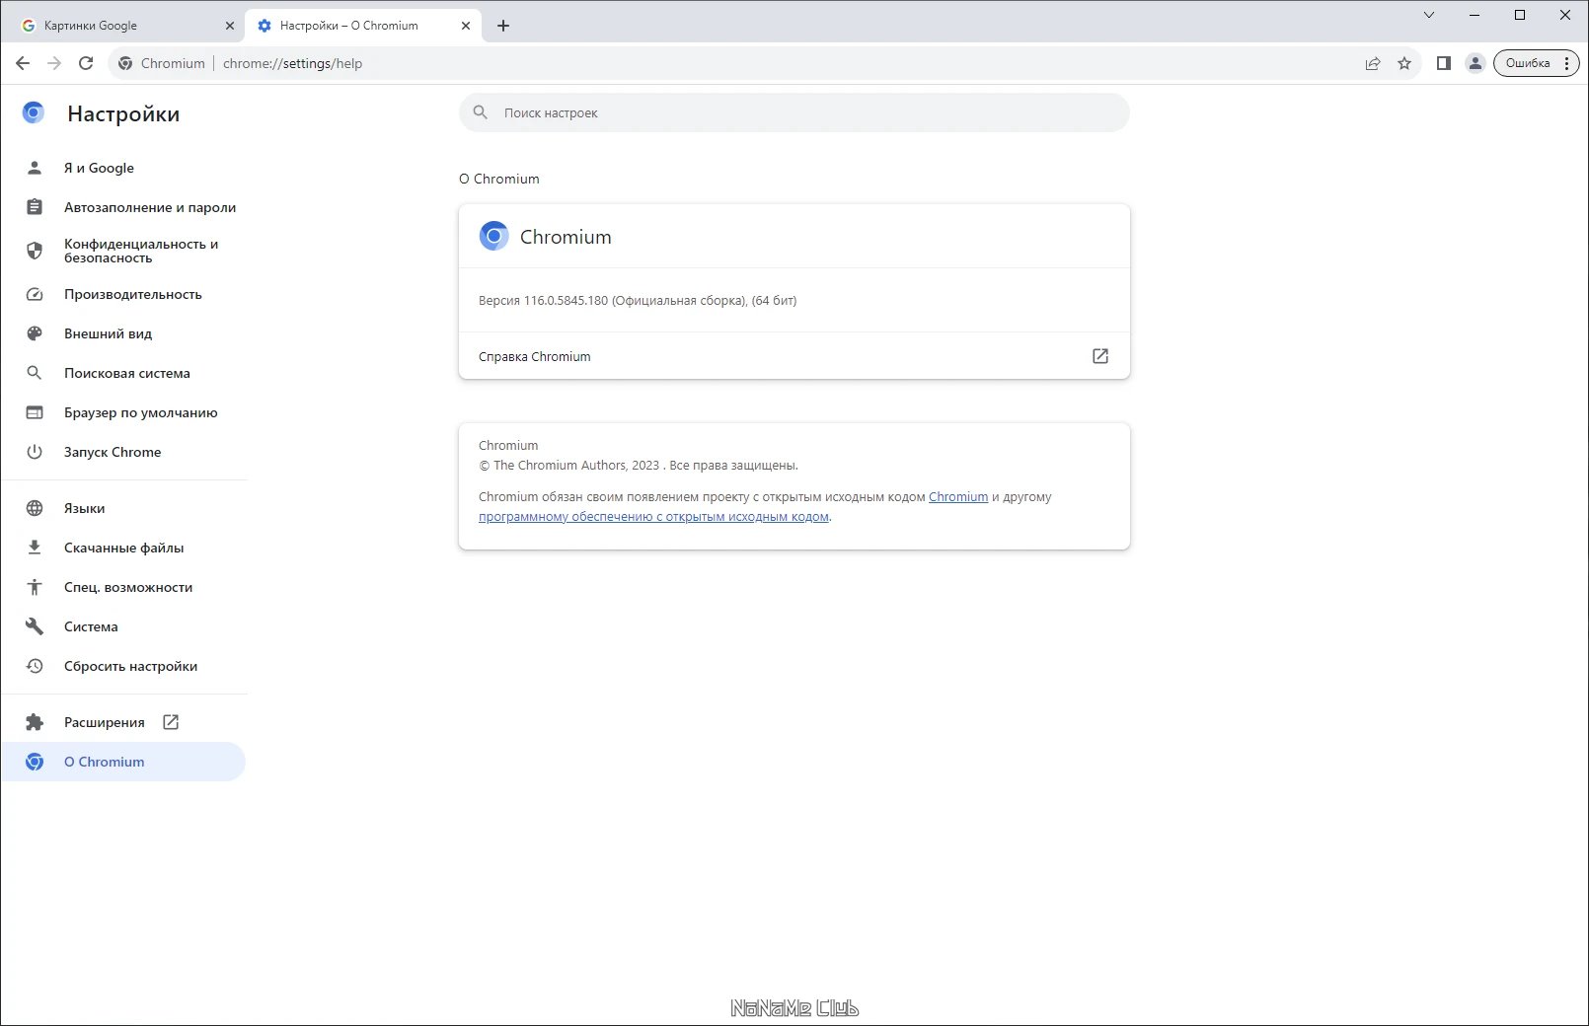Open the share page icon in address bar
Image resolution: width=1589 pixels, height=1026 pixels.
click(1373, 63)
